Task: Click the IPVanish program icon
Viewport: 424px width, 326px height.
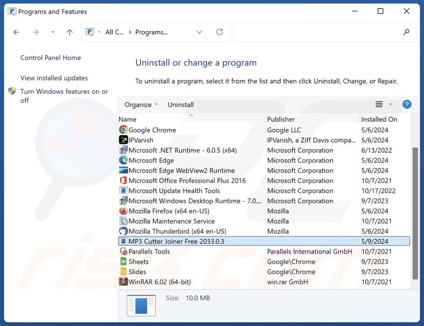Action: point(123,140)
